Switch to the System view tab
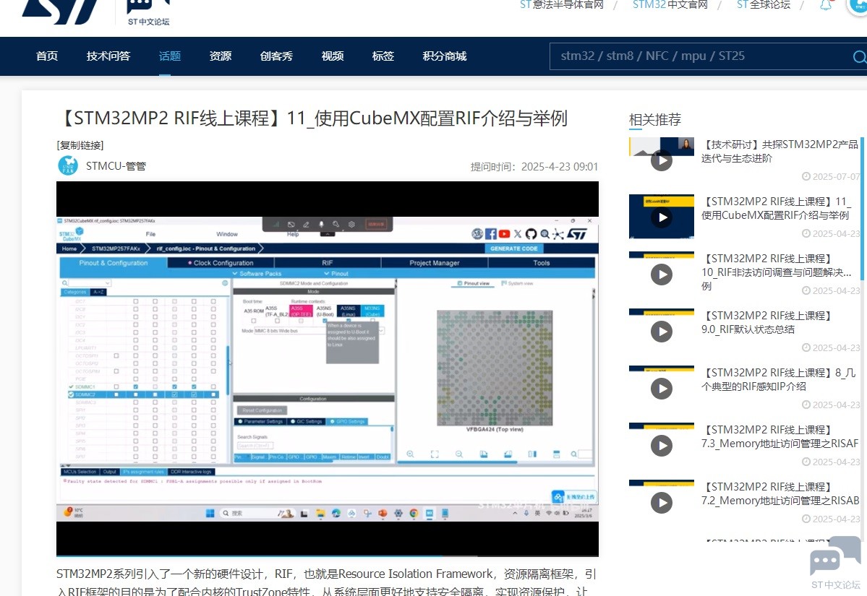867x596 pixels. click(x=517, y=283)
